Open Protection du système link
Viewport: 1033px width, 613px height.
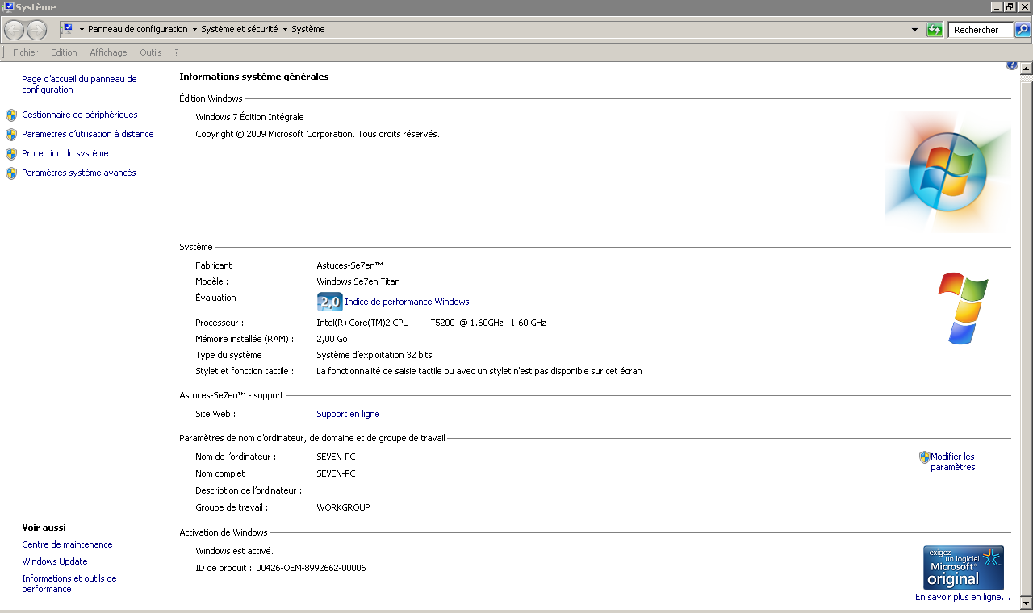[65, 153]
